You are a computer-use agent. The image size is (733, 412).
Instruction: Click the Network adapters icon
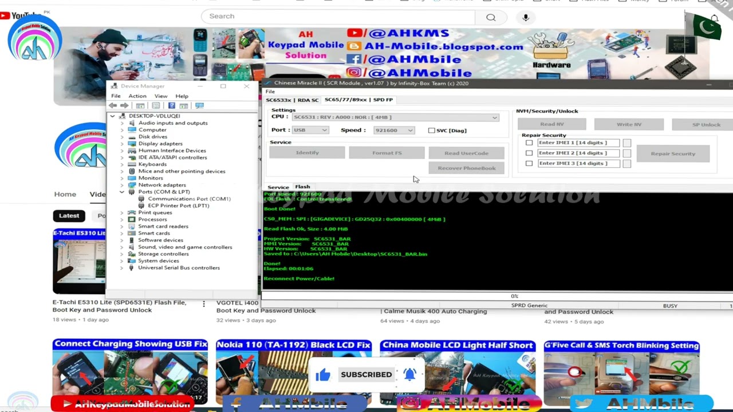tap(132, 185)
